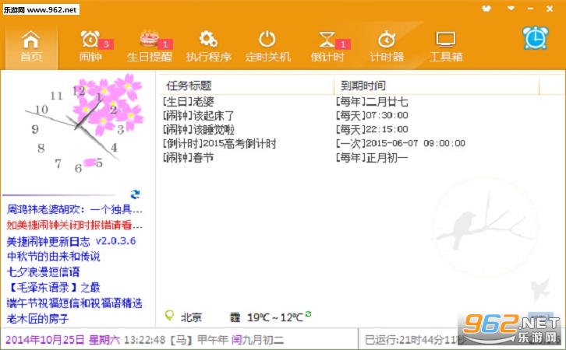Click the skin shirt icon in title bar
Image resolution: width=566 pixels, height=350 pixels.
tap(486, 9)
